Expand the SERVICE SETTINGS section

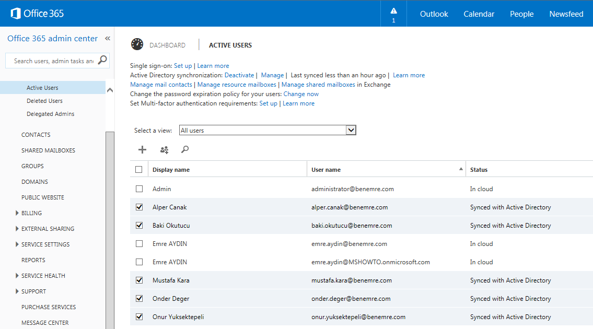17,244
